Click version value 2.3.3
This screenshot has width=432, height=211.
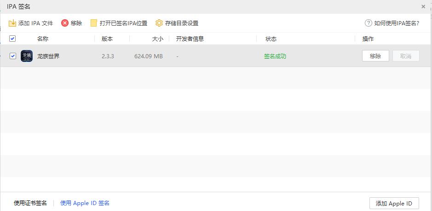click(x=108, y=56)
